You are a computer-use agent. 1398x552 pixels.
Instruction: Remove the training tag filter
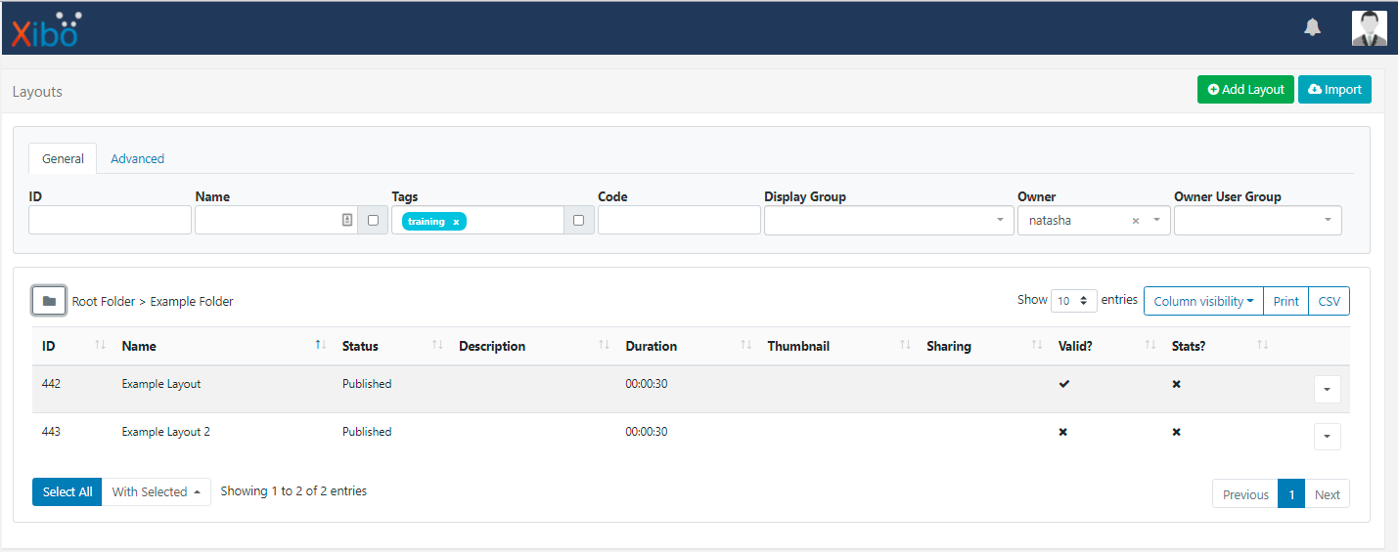[x=456, y=222]
